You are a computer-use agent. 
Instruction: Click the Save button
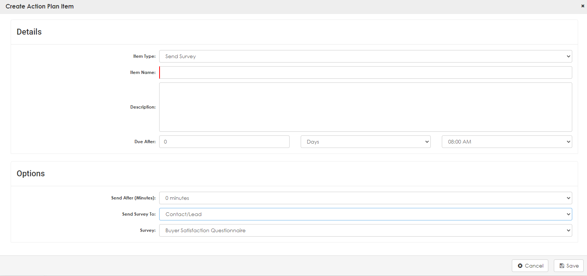click(x=569, y=266)
